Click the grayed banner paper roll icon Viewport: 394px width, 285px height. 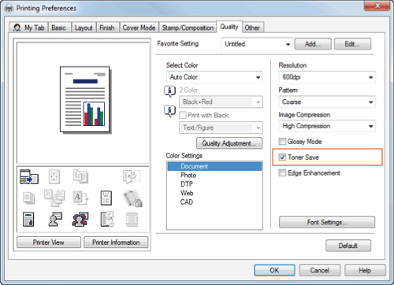coord(132,220)
